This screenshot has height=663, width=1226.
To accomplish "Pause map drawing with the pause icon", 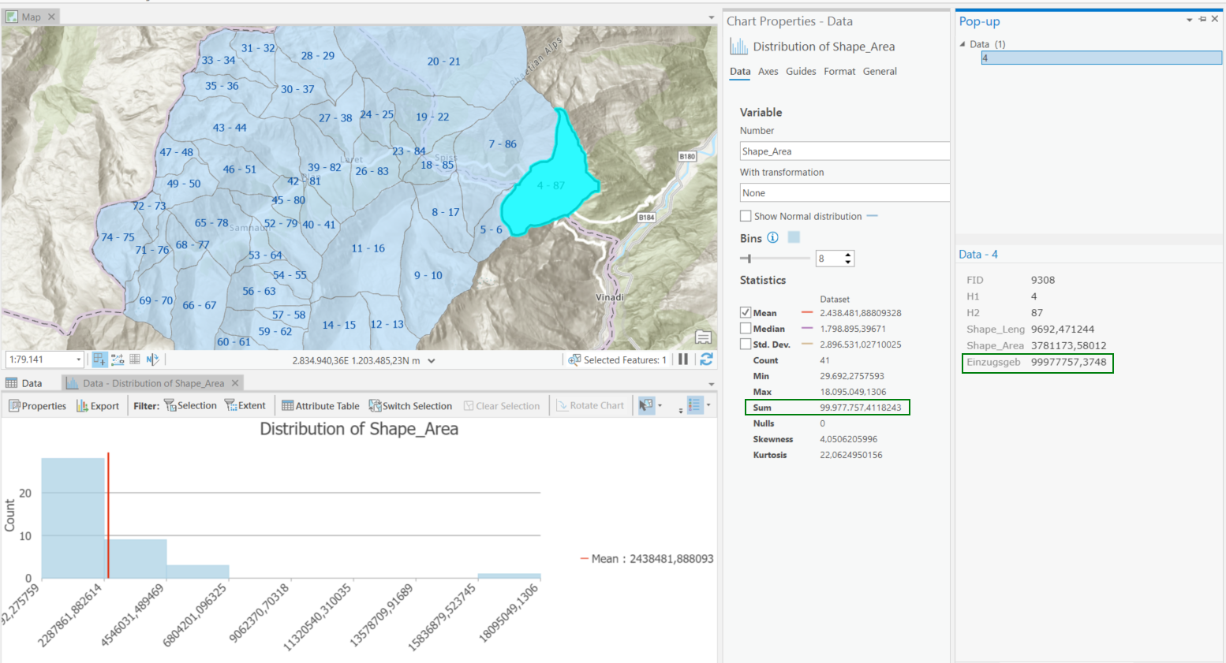I will 683,359.
